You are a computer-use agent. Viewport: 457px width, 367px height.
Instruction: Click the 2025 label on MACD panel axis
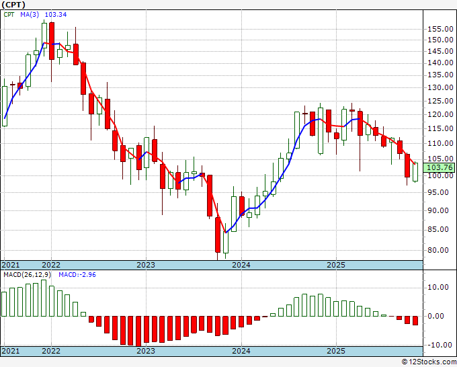tap(336, 351)
